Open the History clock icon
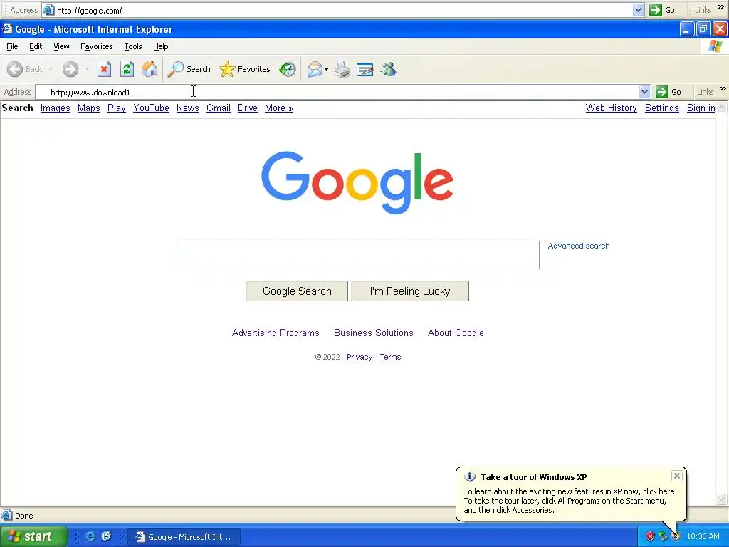Image resolution: width=729 pixels, height=547 pixels. click(288, 69)
